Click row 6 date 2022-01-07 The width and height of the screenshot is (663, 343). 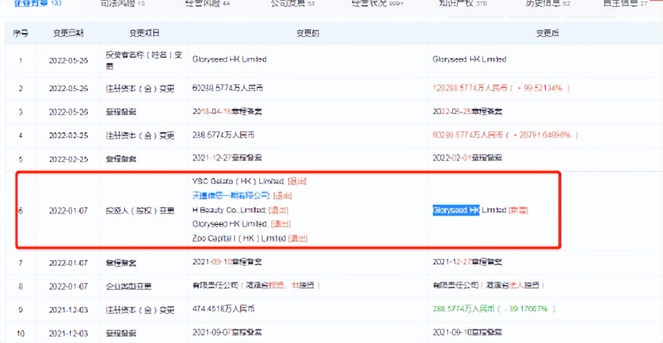(x=68, y=211)
